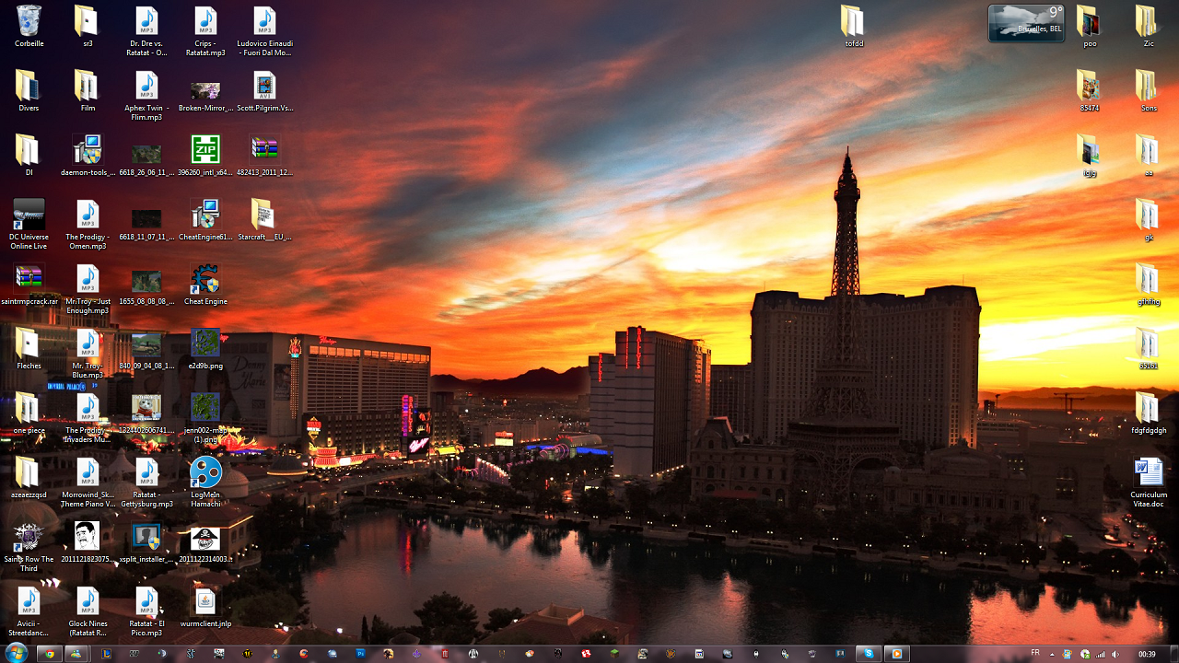This screenshot has height=663, width=1179.
Task: Open the tofdd folder
Action: [x=853, y=26]
